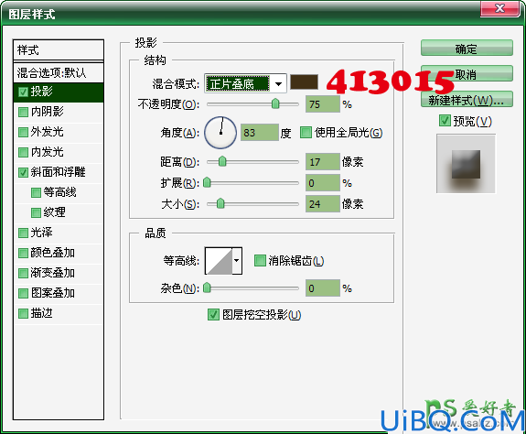Open the 斜面和浮雕 style settings
This screenshot has height=434, width=526.
pos(58,172)
